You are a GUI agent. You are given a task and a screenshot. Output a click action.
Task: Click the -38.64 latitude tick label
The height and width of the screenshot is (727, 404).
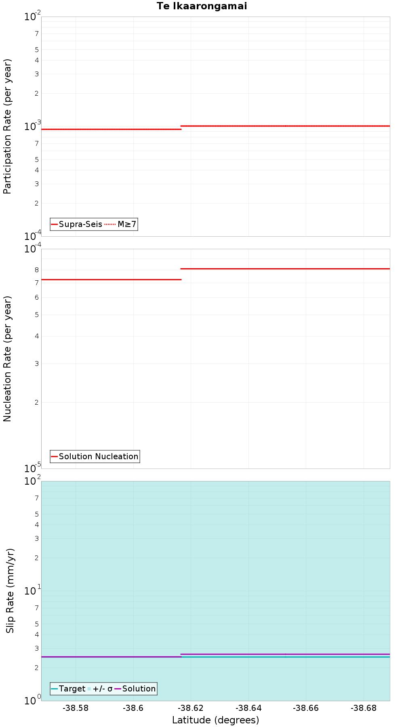[248, 708]
